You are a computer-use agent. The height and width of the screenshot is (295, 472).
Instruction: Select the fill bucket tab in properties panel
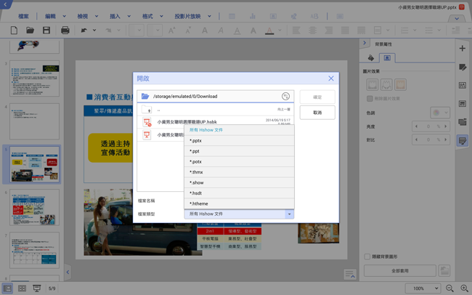(x=371, y=57)
